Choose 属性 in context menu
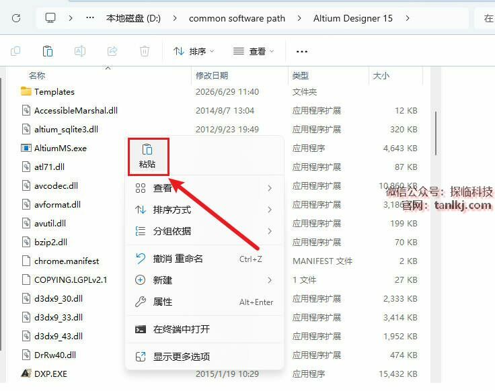The image size is (495, 391). tap(204, 302)
